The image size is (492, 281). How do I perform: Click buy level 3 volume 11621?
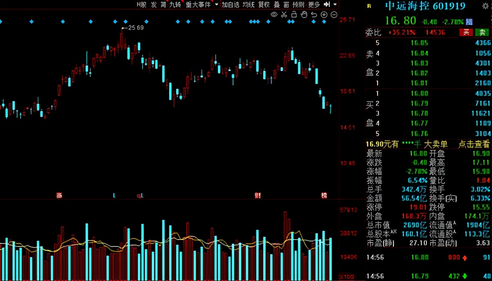(480, 113)
